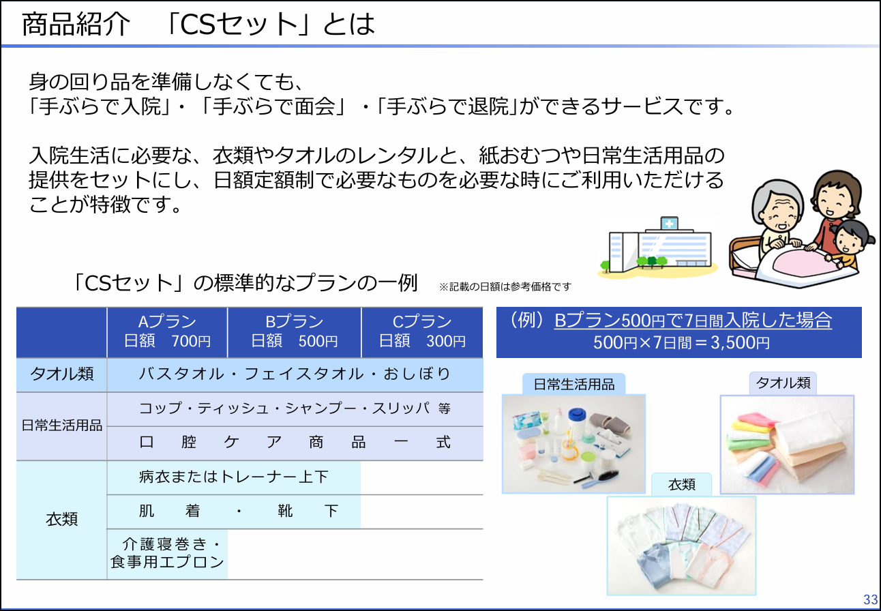The width and height of the screenshot is (881, 611).
Task: Click the slide page number 33
Action: 871,600
